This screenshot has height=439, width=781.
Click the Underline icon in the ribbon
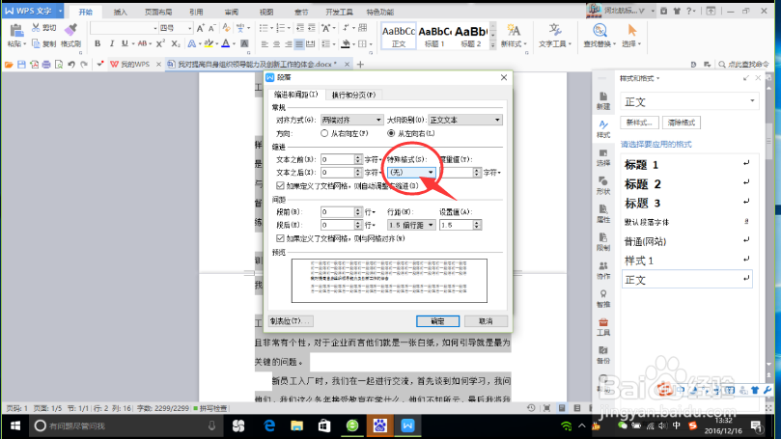(x=125, y=43)
